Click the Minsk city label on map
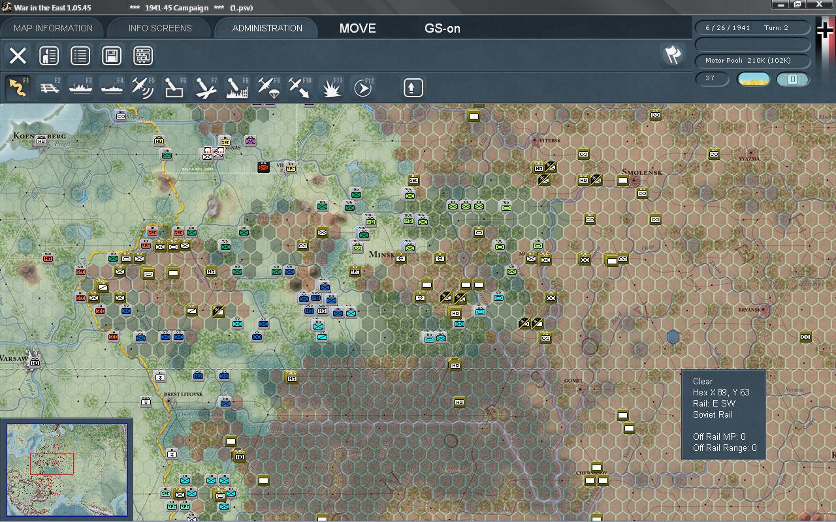Image resolution: width=836 pixels, height=522 pixels. (x=383, y=254)
